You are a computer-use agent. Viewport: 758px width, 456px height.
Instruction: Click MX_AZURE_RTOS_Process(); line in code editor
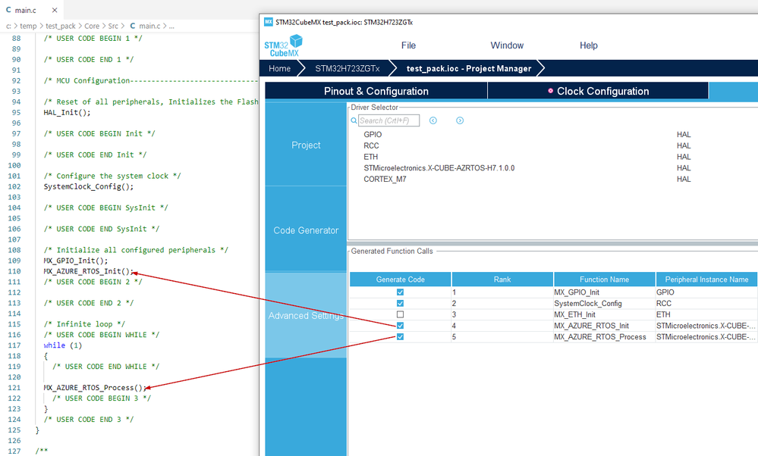pos(95,388)
